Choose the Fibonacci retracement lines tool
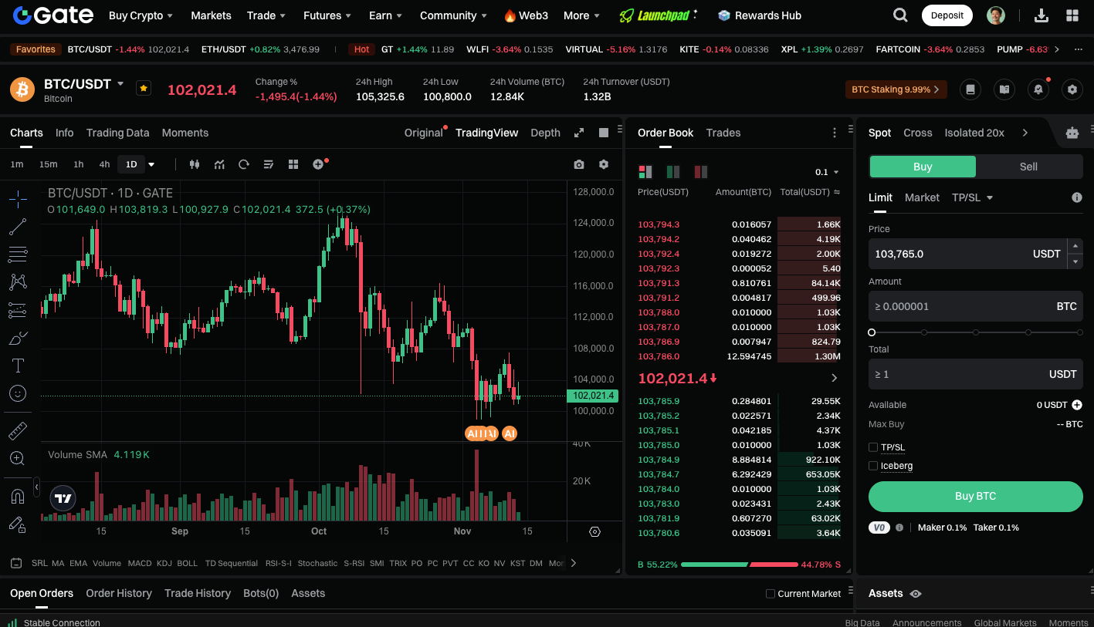The width and height of the screenshot is (1094, 627). click(18, 255)
